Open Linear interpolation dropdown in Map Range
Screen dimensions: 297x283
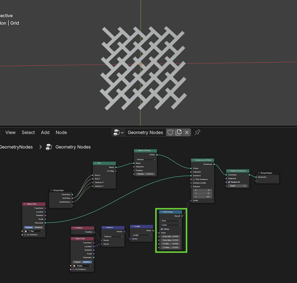tap(170, 225)
